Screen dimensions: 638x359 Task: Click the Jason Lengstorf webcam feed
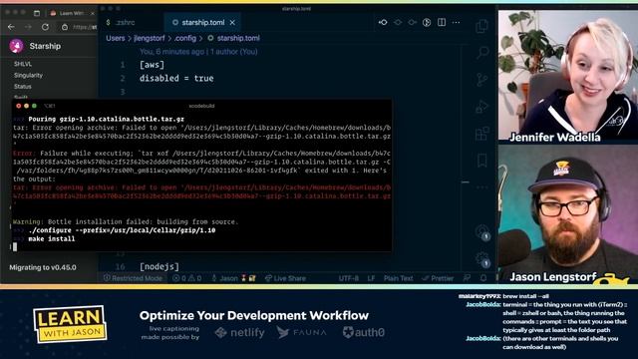[x=568, y=214]
